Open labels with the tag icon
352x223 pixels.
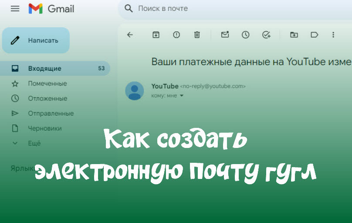[x=314, y=35]
